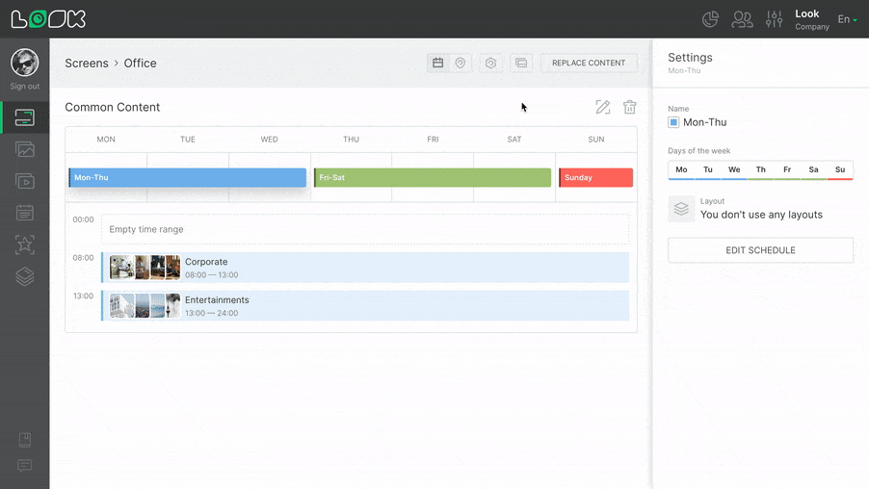The width and height of the screenshot is (869, 489).
Task: Toggle Sunday in Days of the week
Action: [840, 170]
